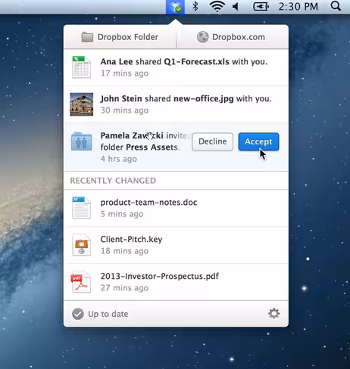
Task: Open the Dropbox Folder tab
Action: (120, 37)
